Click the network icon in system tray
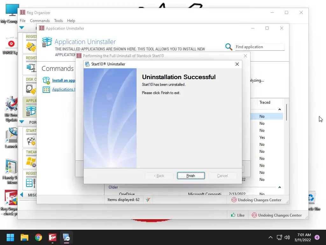The image size is (326, 245). pyautogui.click(x=280, y=237)
